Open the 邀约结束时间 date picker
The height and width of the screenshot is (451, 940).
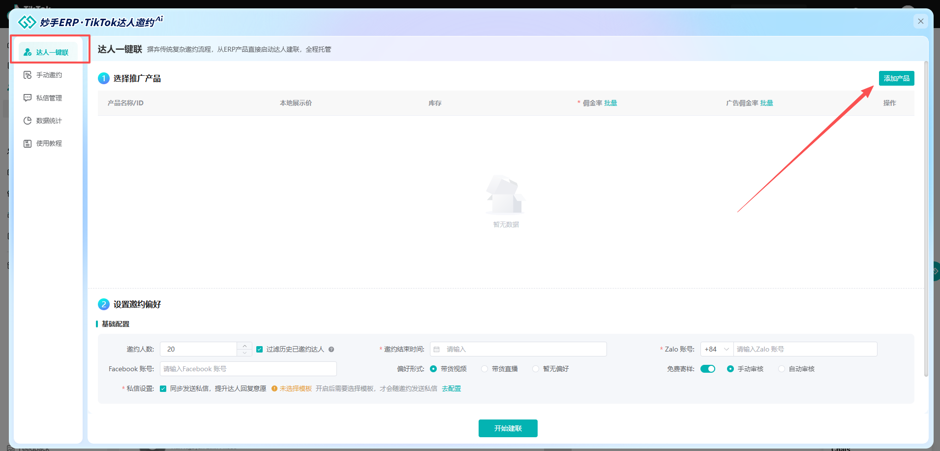click(518, 349)
